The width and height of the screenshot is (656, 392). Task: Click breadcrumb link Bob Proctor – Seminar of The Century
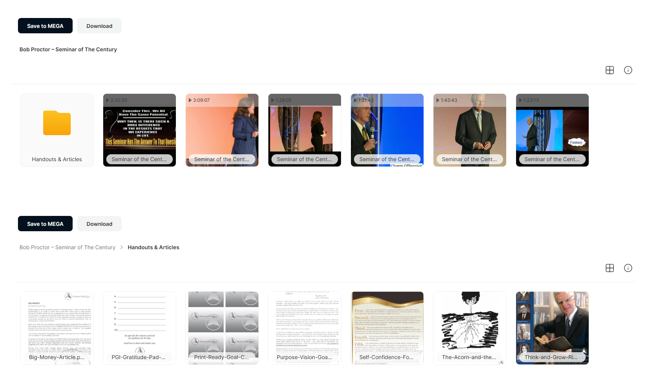pyautogui.click(x=67, y=247)
